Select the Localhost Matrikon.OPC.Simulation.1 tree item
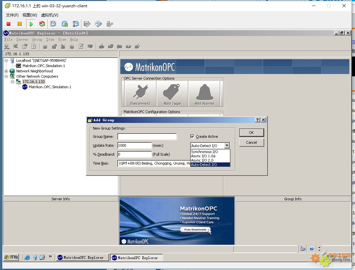Screen dimensions: 355x270 [x=44, y=66]
